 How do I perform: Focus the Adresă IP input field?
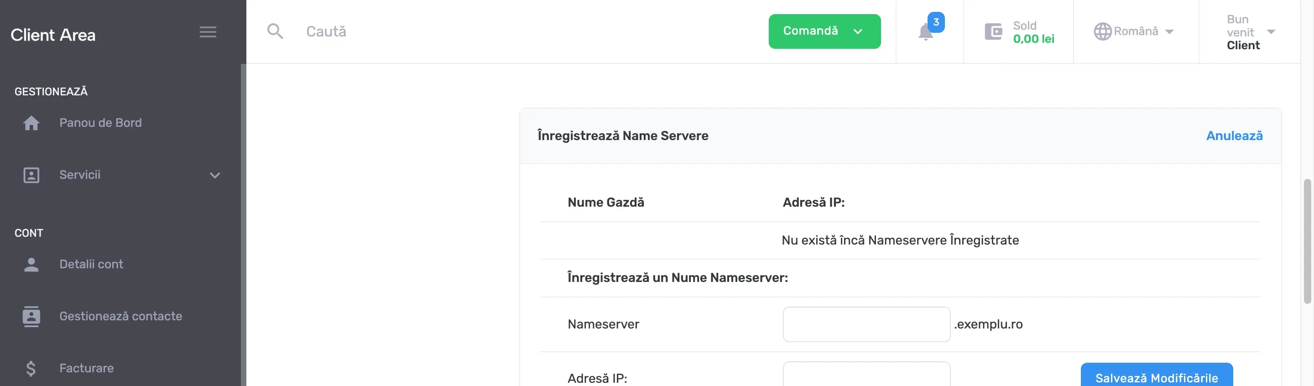[866, 374]
